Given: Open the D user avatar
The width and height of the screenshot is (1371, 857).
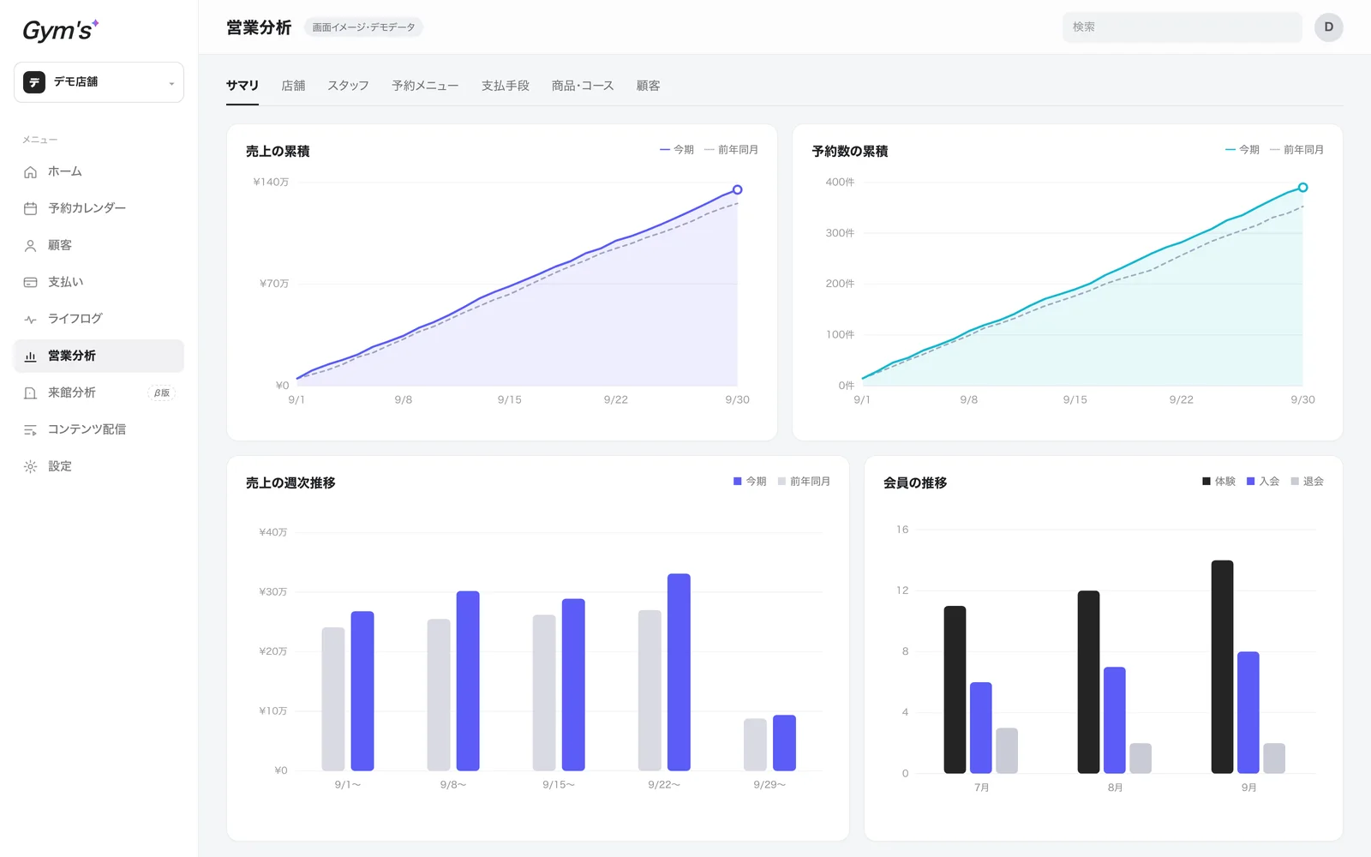Looking at the screenshot, I should (x=1328, y=27).
